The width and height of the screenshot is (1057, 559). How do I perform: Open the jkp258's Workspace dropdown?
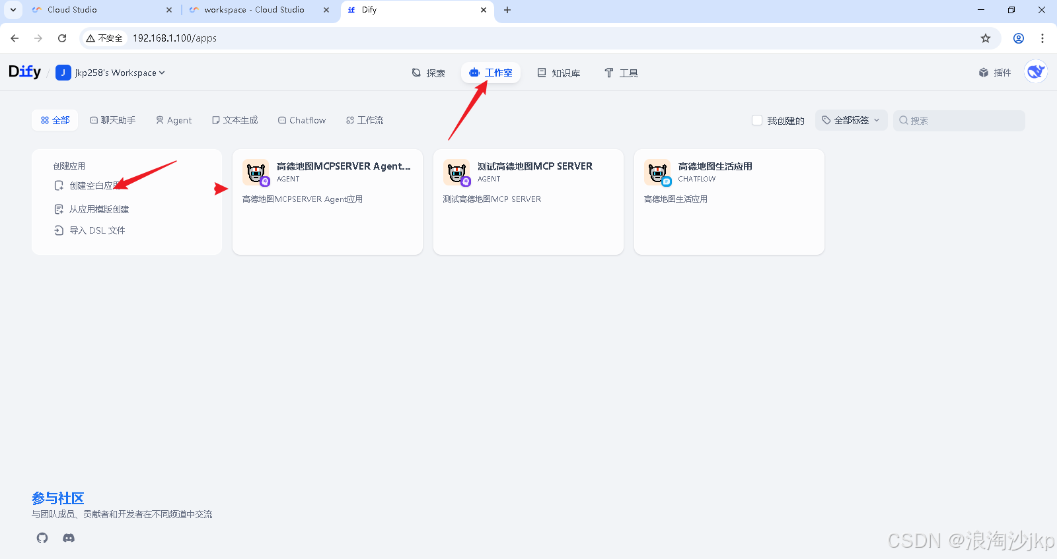(120, 73)
